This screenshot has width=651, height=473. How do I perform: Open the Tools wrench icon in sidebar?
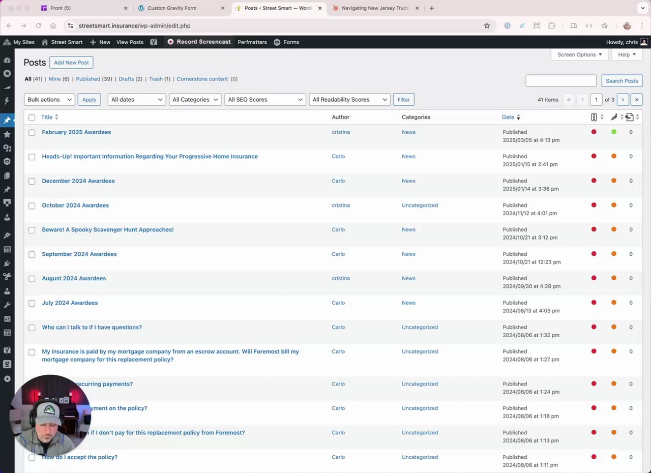point(7,305)
